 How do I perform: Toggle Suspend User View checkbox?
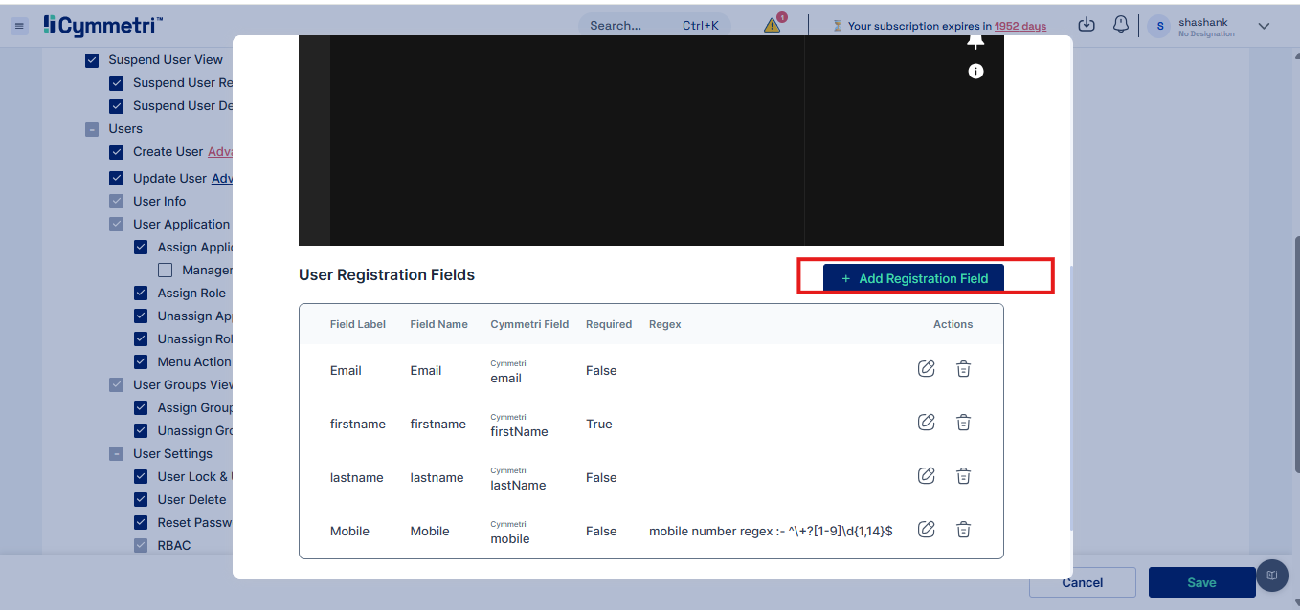click(92, 60)
